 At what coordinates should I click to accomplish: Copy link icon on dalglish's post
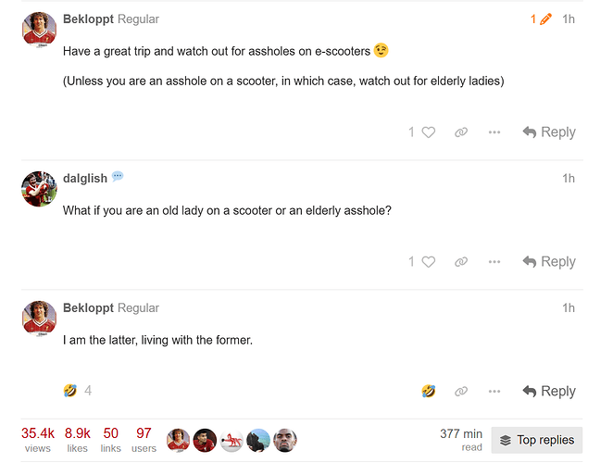click(x=461, y=262)
